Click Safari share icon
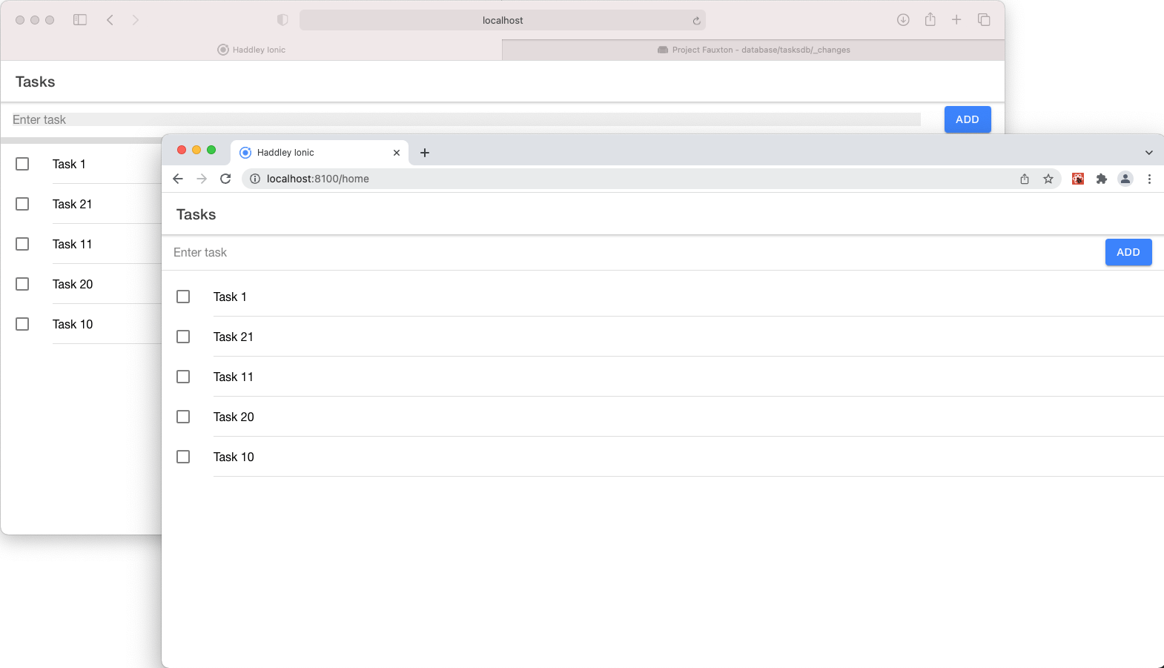The image size is (1164, 668). 930,20
